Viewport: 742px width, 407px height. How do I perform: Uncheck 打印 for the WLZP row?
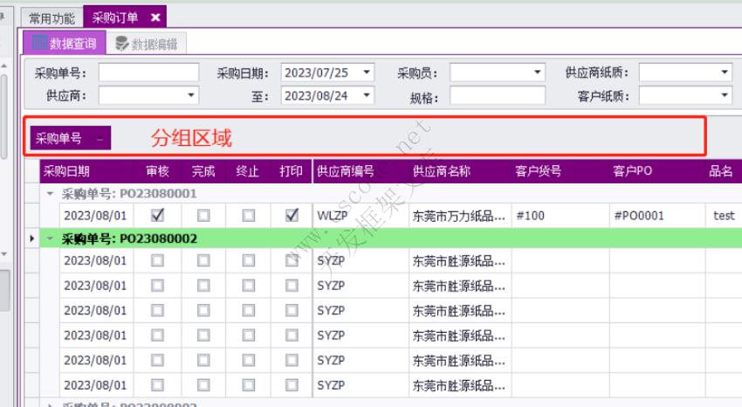pos(292,216)
